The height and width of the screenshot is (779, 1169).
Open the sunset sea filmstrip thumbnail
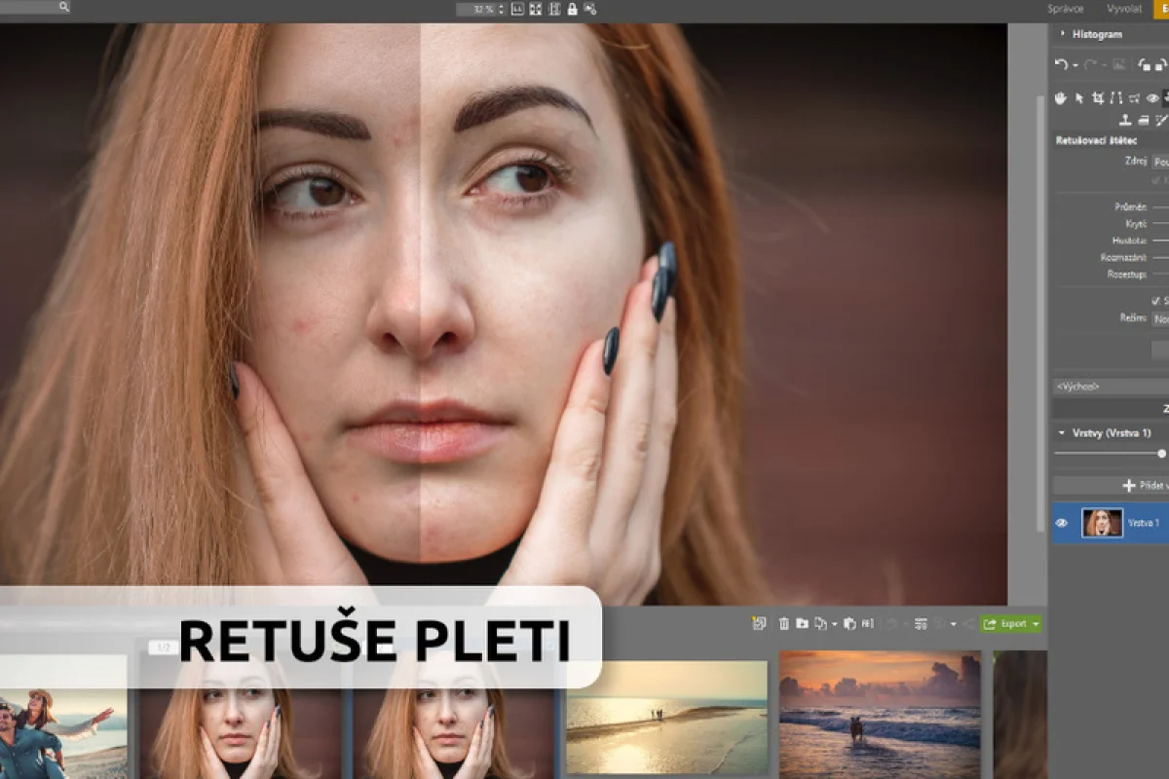pos(880,715)
